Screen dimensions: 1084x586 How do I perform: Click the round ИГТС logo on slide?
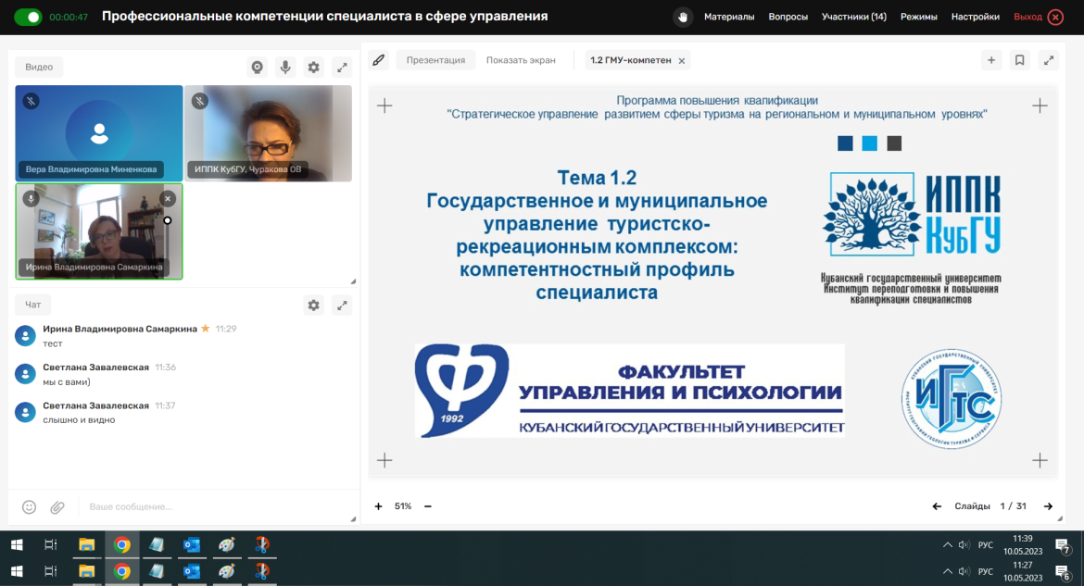(x=952, y=399)
